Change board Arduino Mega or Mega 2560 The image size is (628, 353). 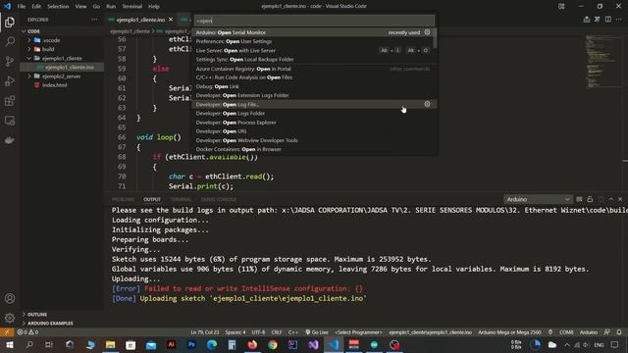[x=509, y=332]
